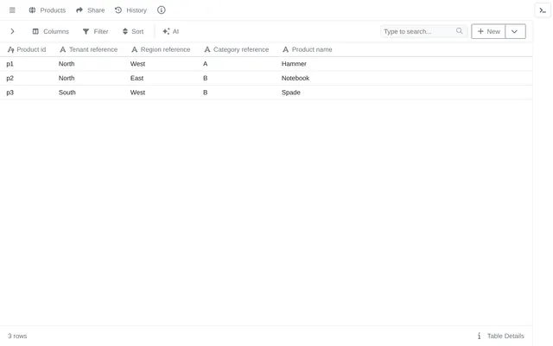
Task: Open the terminal console icon
Action: tap(543, 10)
